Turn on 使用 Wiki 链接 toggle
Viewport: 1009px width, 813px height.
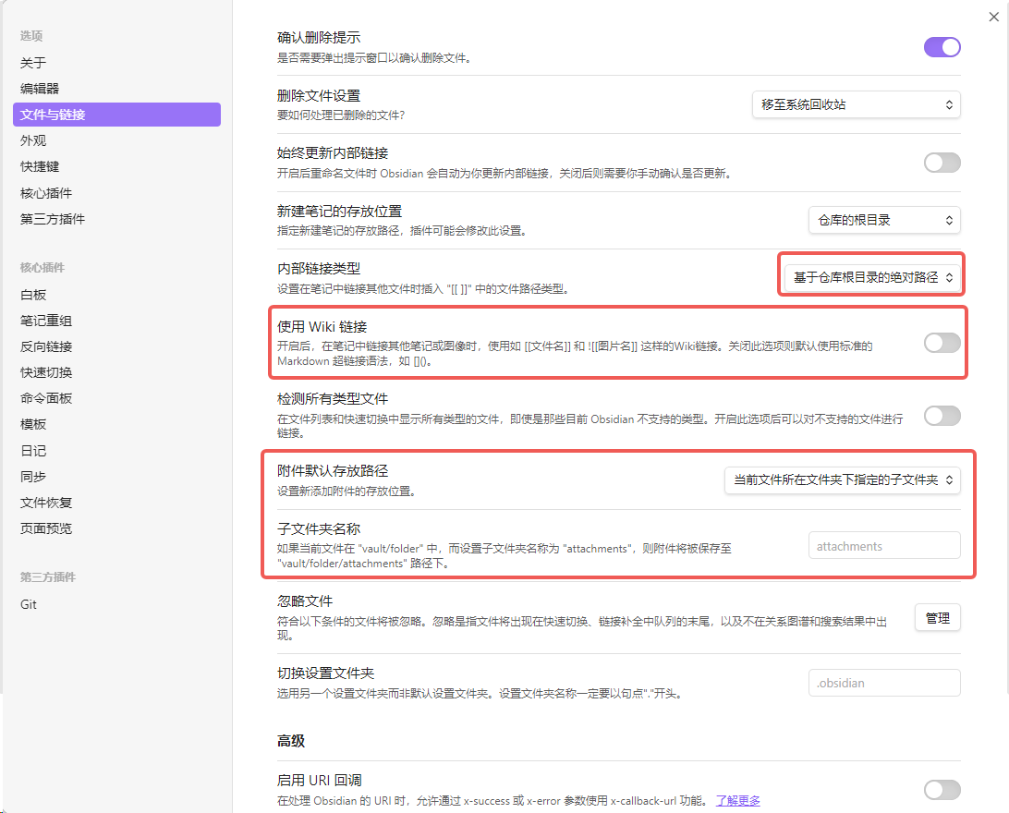point(942,343)
